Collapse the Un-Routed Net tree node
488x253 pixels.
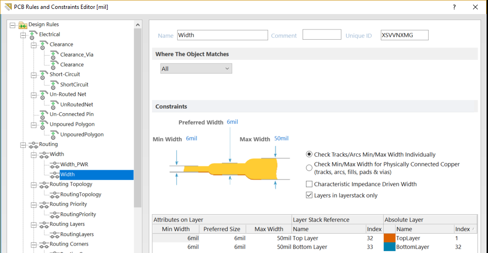[x=34, y=95]
